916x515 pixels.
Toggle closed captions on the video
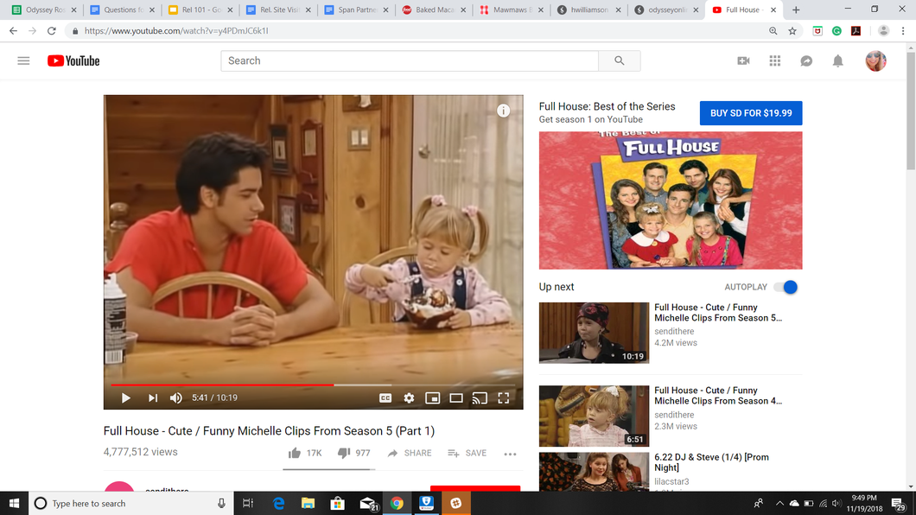pyautogui.click(x=385, y=398)
